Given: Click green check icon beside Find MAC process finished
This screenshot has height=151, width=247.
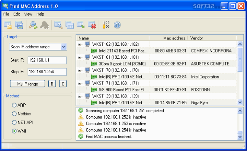Looking at the screenshot, I should coord(81,136).
